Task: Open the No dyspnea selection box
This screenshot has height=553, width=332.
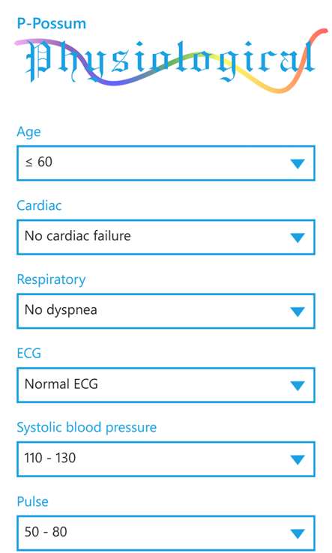Action: (x=166, y=311)
